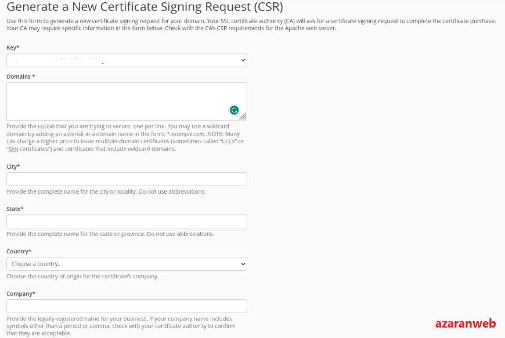The width and height of the screenshot is (505, 338).
Task: Click the Domains field label
Action: pos(21,77)
